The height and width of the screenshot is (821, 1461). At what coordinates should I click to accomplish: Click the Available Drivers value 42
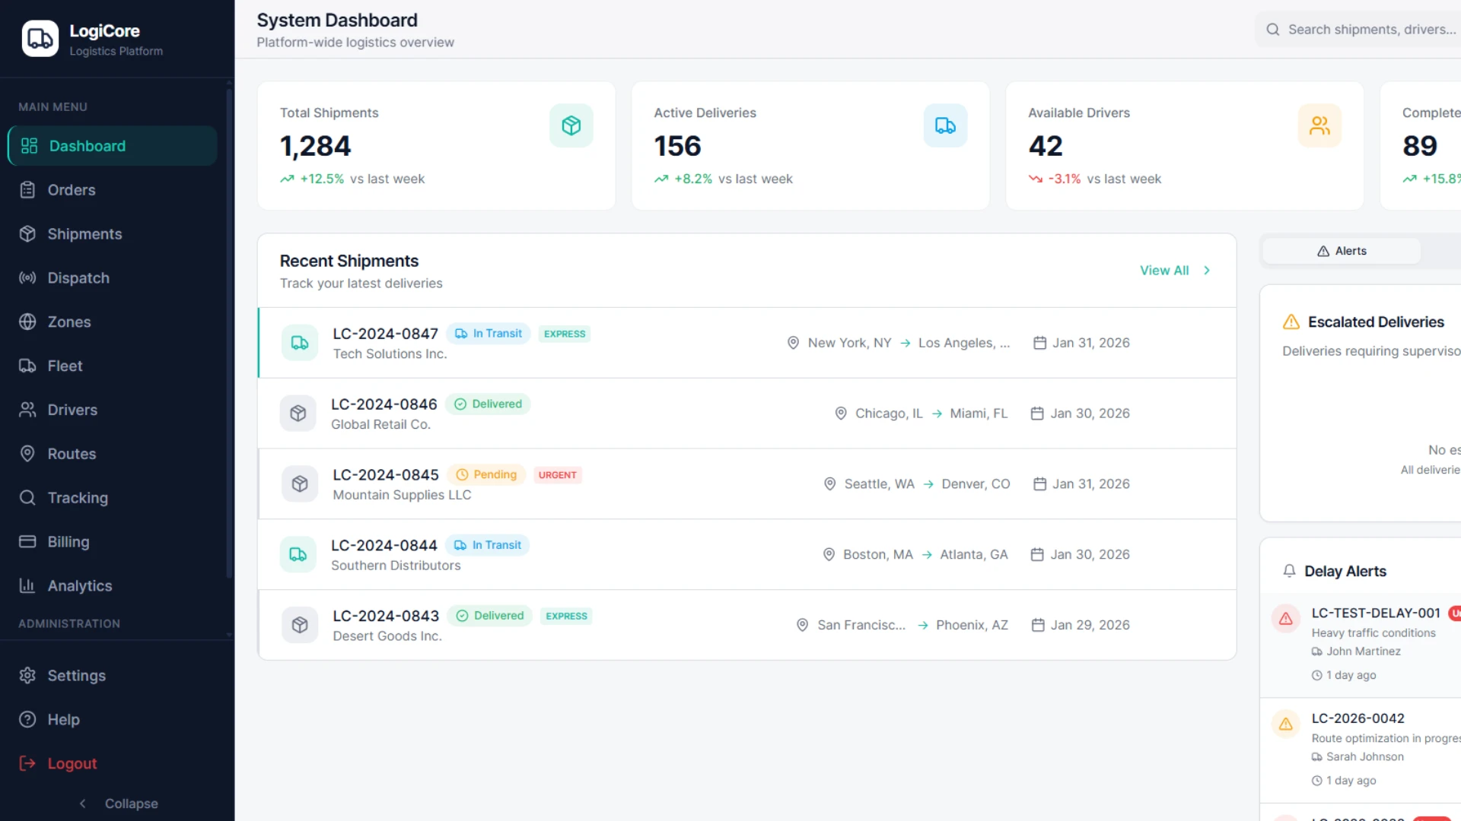[x=1046, y=146]
